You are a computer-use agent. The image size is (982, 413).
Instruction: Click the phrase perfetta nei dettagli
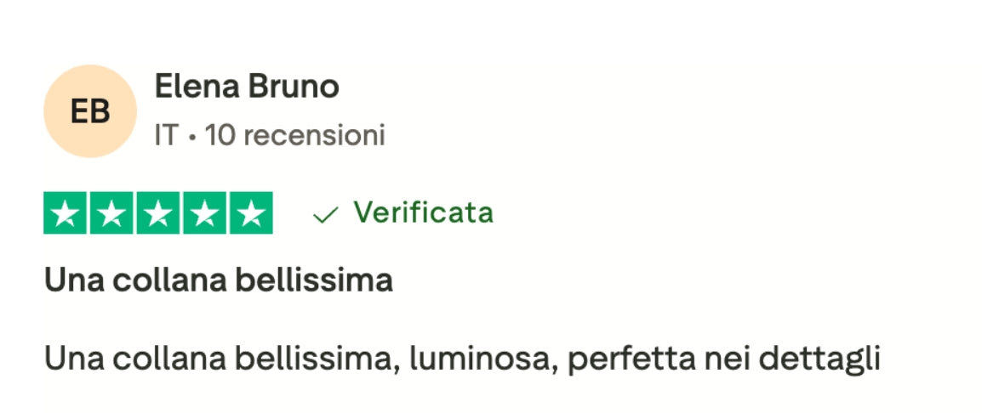(722, 359)
